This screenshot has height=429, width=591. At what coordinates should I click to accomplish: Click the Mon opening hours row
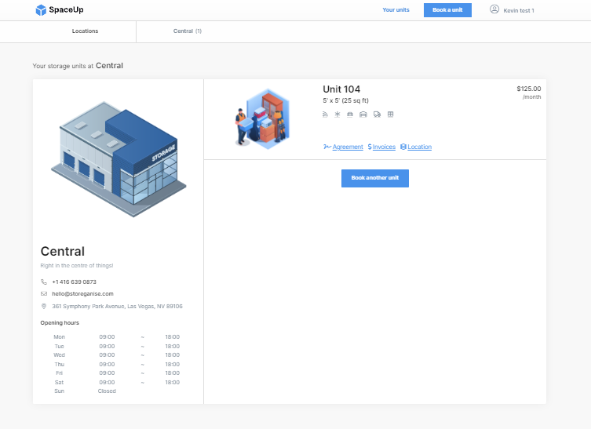pos(116,336)
